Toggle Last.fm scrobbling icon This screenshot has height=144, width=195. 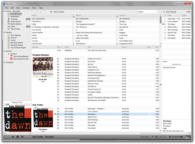pos(156,137)
